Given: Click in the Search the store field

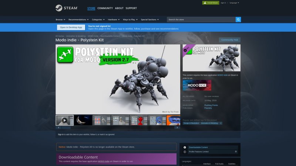Looking at the screenshot, I should [201, 20].
